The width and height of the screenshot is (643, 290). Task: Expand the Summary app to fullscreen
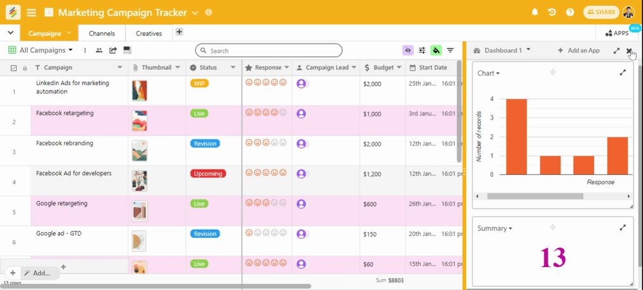pyautogui.click(x=623, y=227)
